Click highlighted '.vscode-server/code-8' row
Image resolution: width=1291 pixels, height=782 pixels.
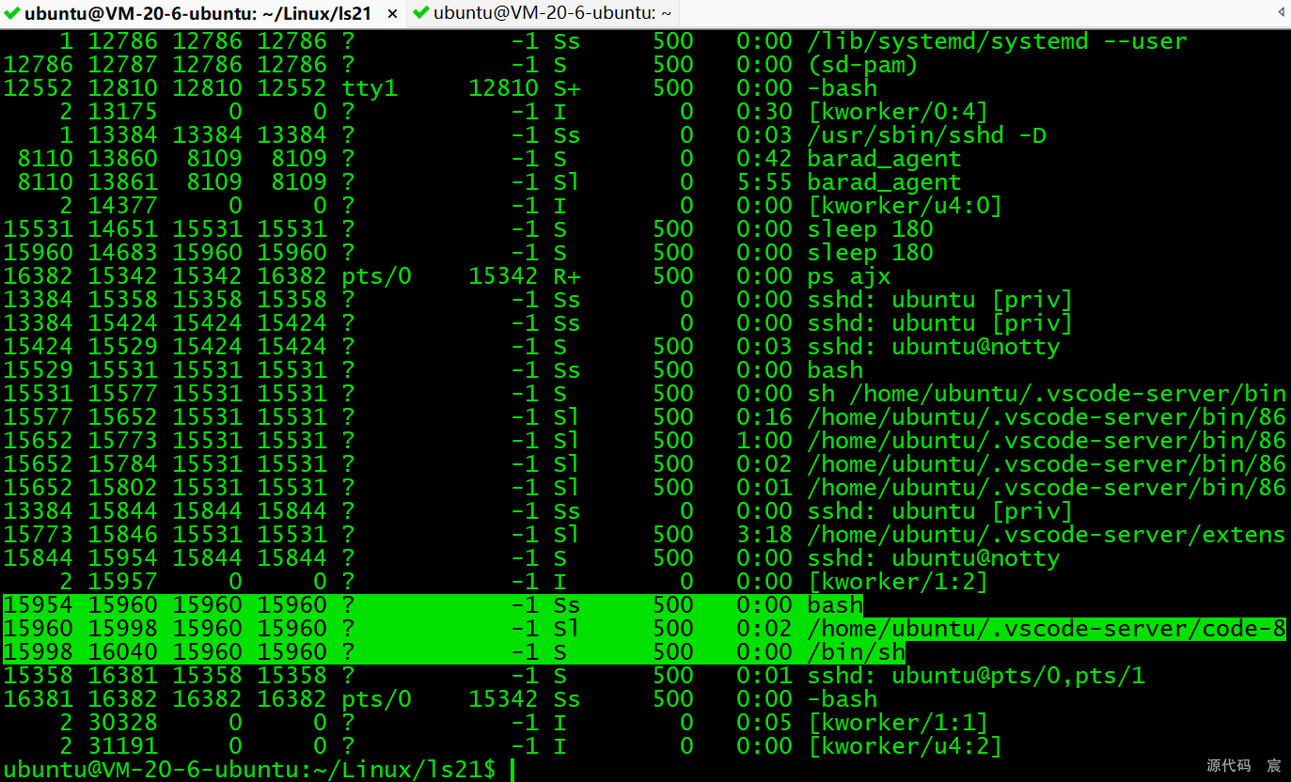click(x=644, y=629)
